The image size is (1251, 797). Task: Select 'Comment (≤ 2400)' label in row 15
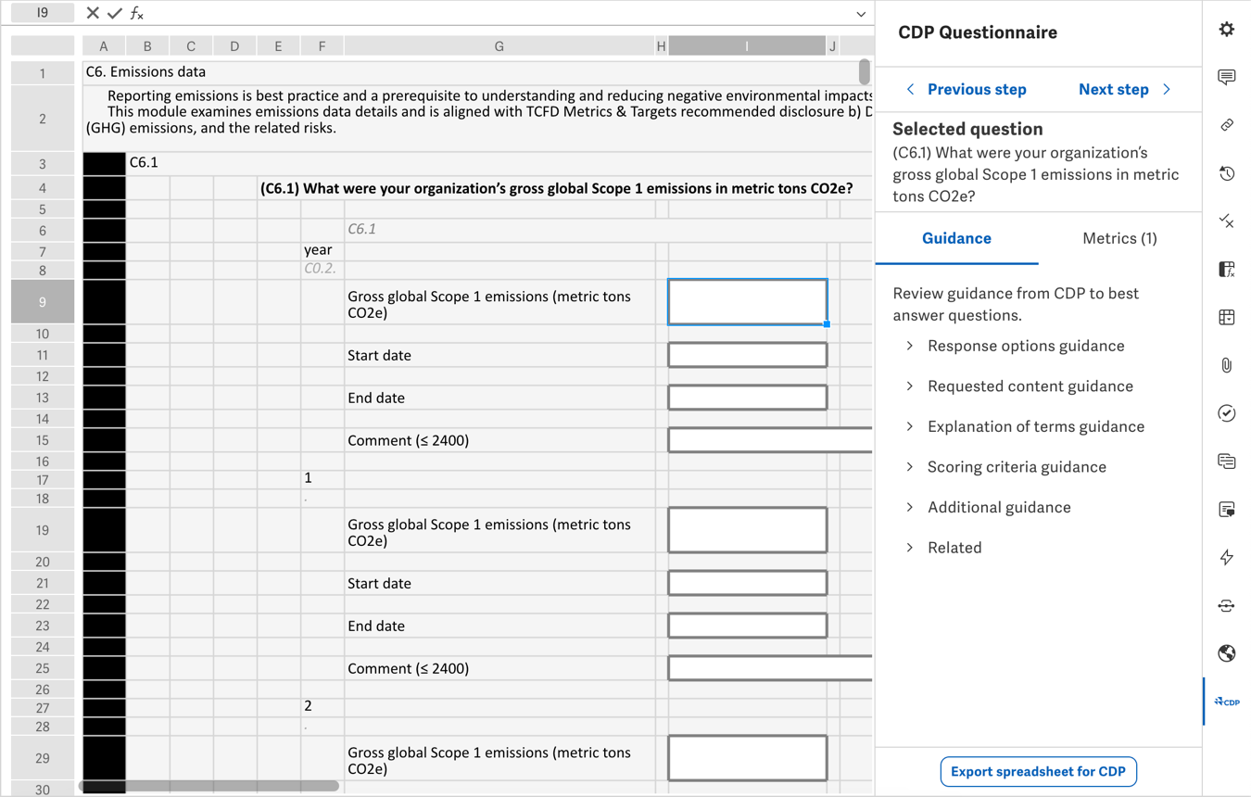click(408, 440)
